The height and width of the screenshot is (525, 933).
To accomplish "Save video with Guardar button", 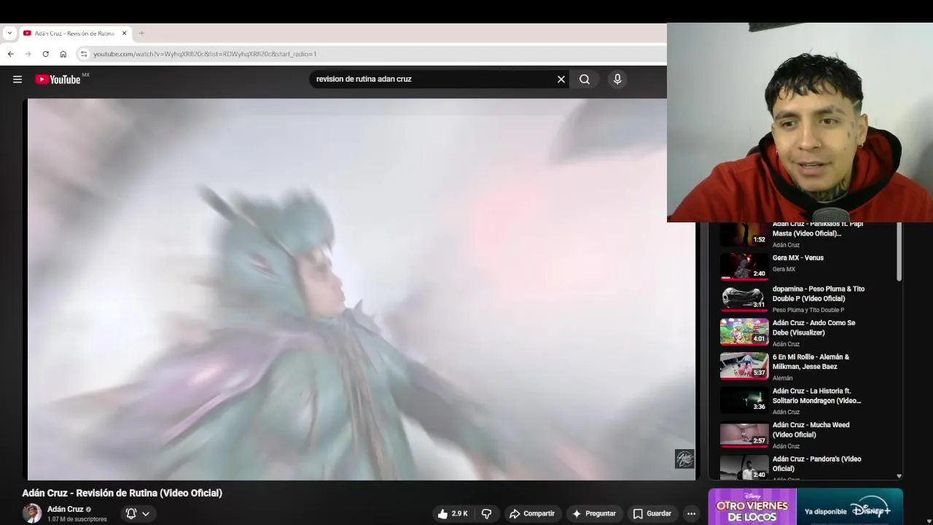I will tap(652, 513).
